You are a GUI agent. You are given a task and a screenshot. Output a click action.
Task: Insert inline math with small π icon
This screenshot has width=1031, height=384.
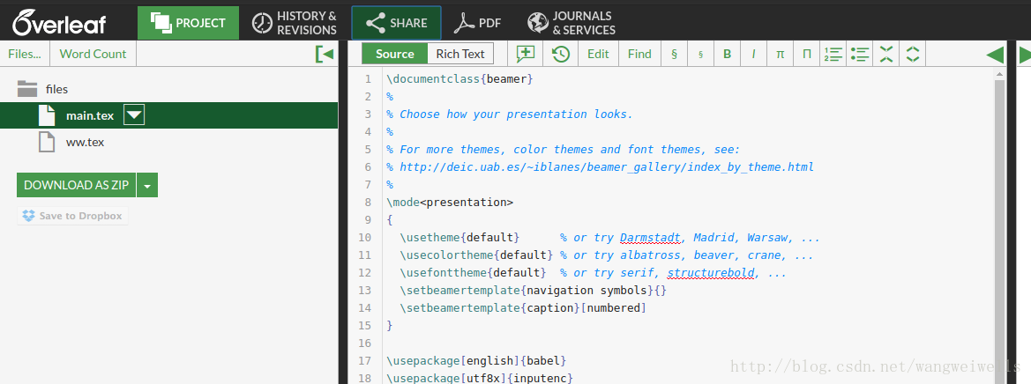point(780,54)
